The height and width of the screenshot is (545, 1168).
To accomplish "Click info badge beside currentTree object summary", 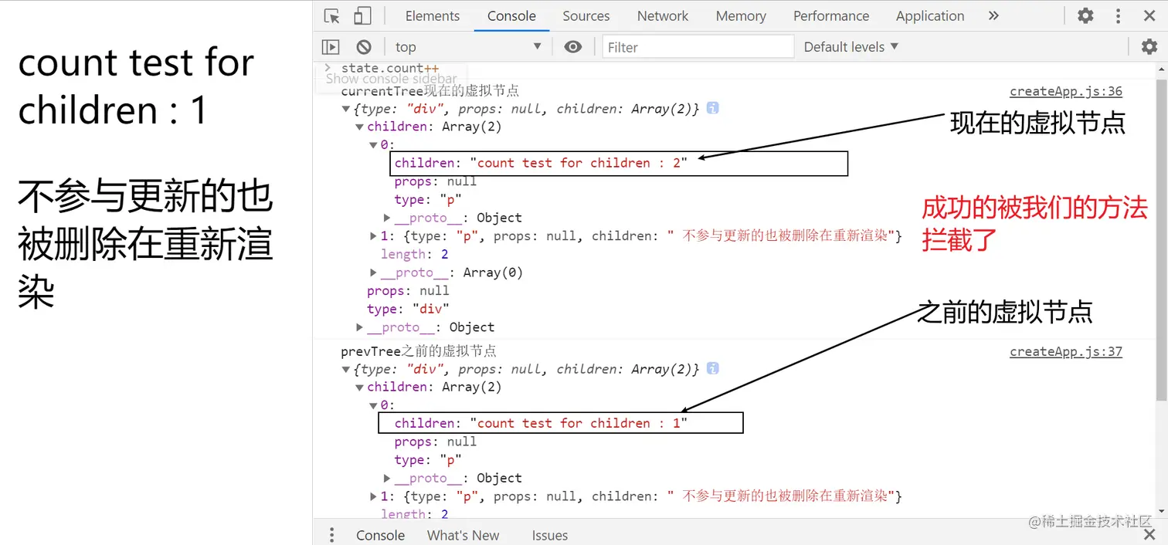I will click(713, 108).
